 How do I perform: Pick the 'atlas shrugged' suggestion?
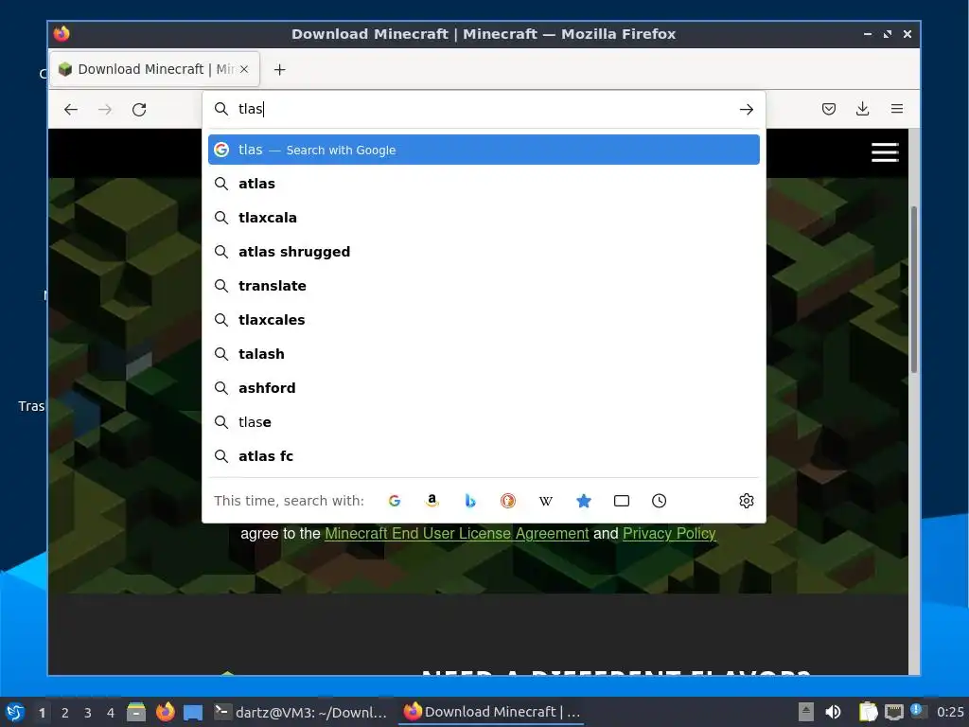[x=484, y=252]
